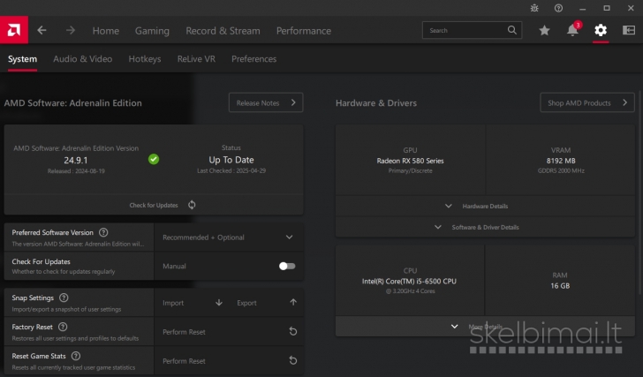Click version number 24.9.1
The width and height of the screenshot is (643, 377).
click(75, 160)
